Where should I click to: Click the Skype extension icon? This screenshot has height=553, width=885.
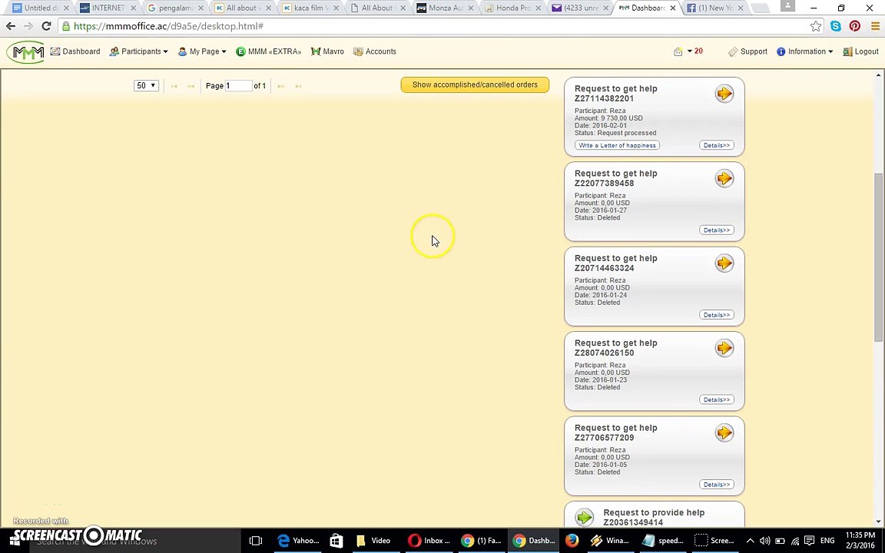click(x=836, y=26)
